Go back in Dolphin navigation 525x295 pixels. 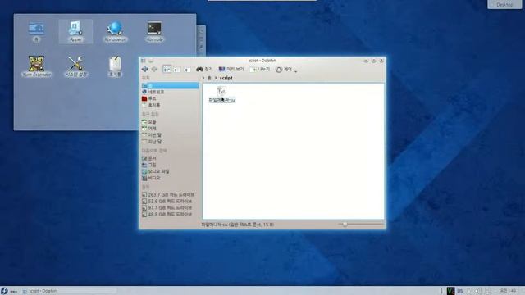144,69
